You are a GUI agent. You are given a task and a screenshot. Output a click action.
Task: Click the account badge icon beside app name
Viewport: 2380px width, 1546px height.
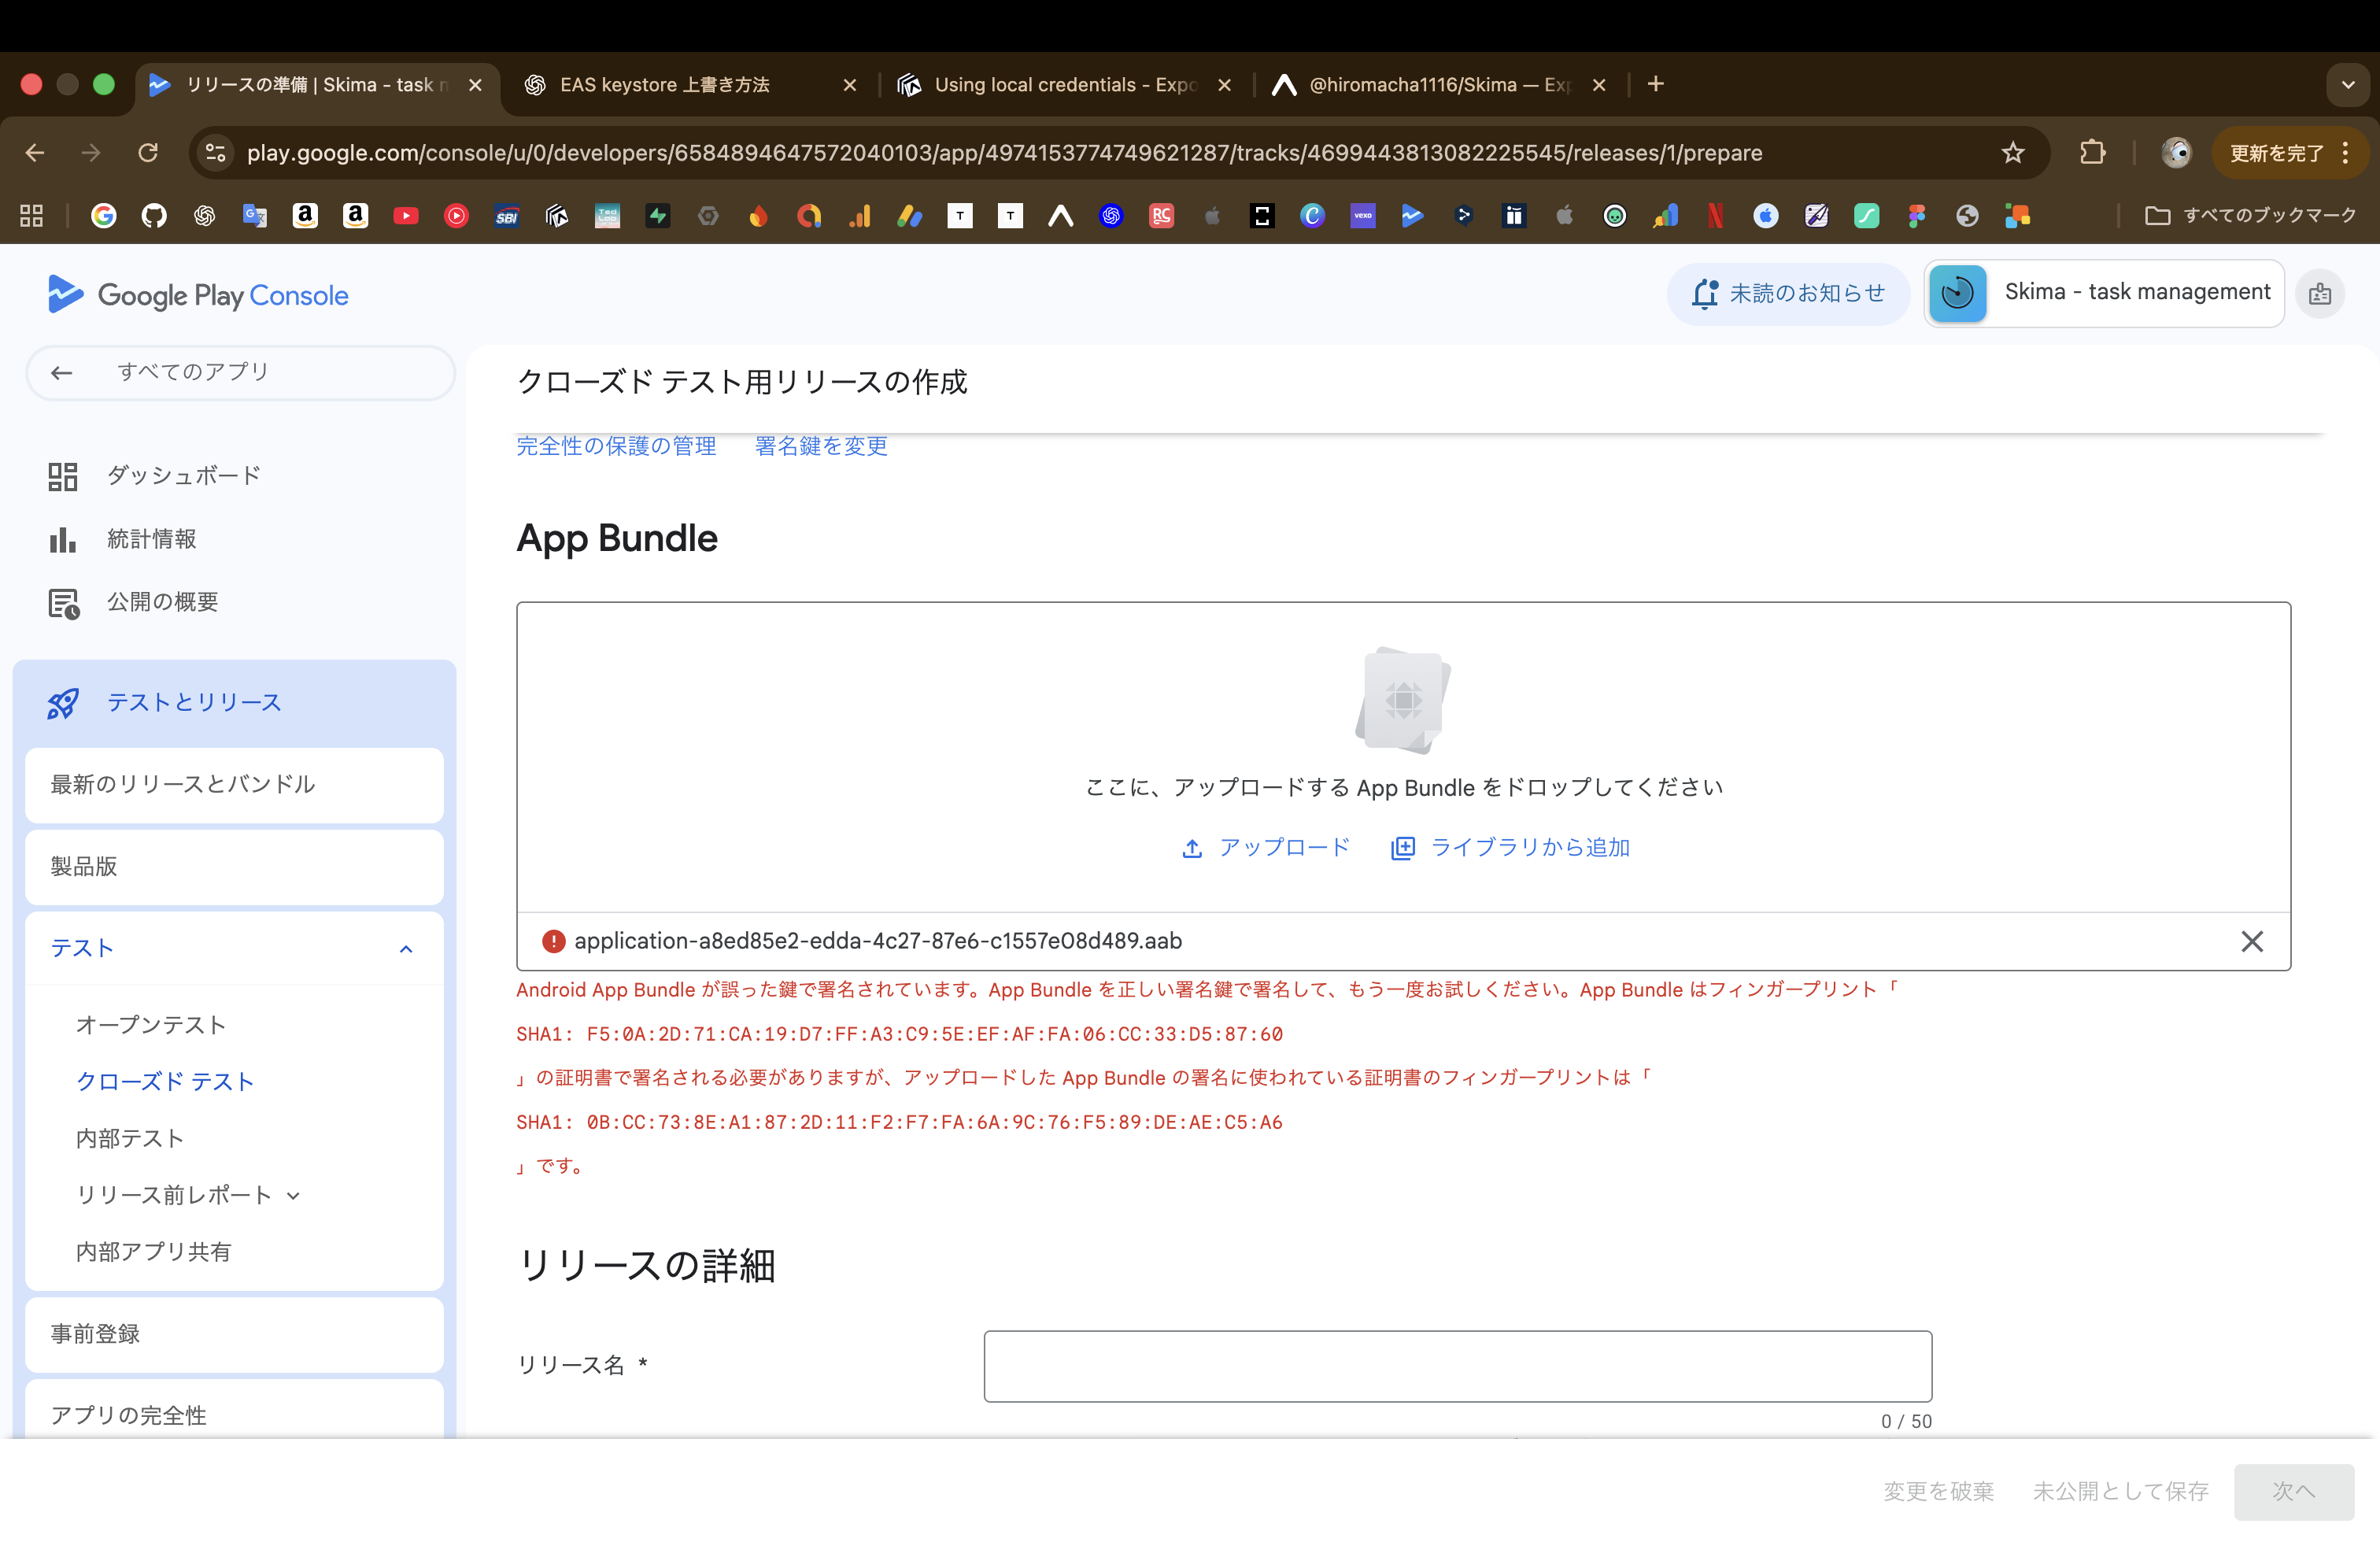pyautogui.click(x=2321, y=293)
